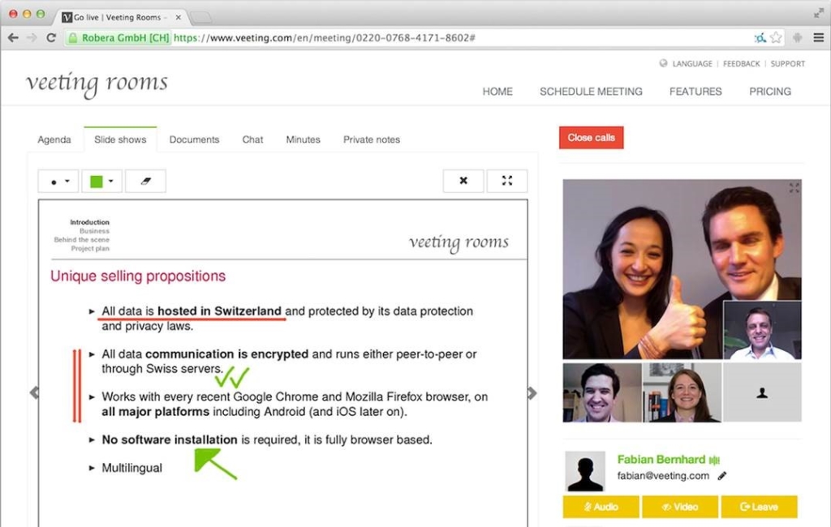Select the inset video of man in white shirt

762,331
